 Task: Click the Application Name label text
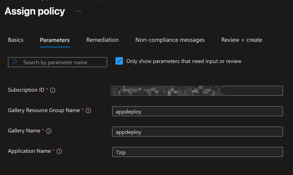click(29, 151)
